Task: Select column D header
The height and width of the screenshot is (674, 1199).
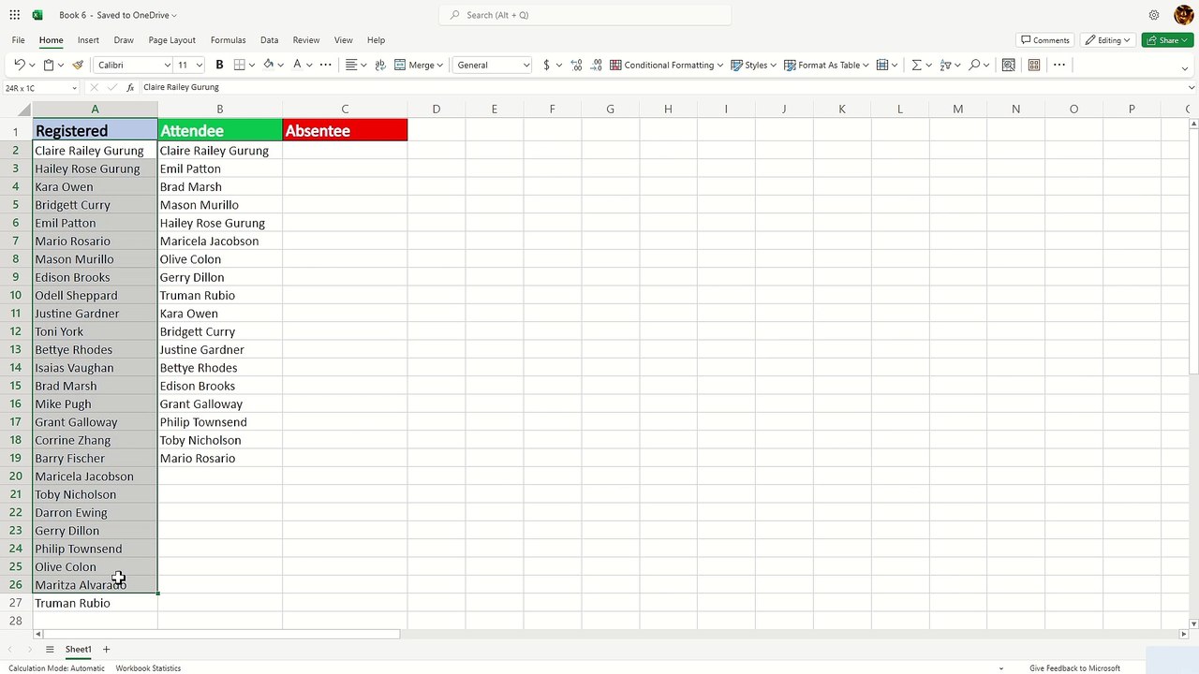Action: [x=436, y=110]
